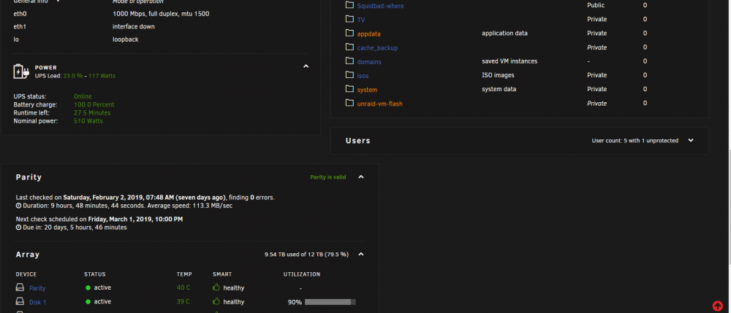This screenshot has width=731, height=313.
Task: Click green active status dot for Parity
Action: (x=88, y=288)
